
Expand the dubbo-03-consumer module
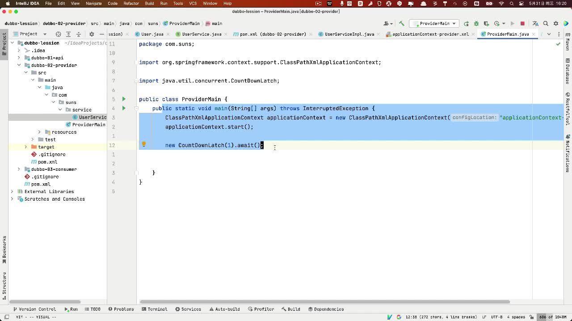coord(19,169)
